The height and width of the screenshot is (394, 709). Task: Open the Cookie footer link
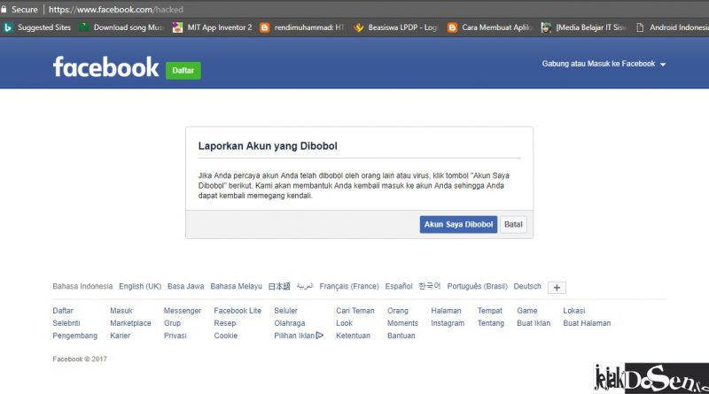[x=226, y=336]
